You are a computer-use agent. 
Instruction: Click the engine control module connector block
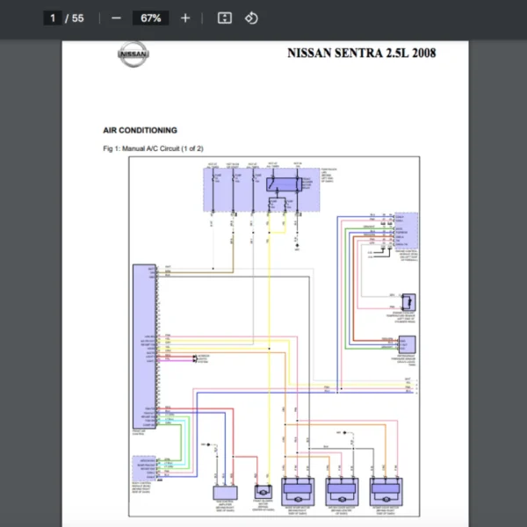coord(401,232)
